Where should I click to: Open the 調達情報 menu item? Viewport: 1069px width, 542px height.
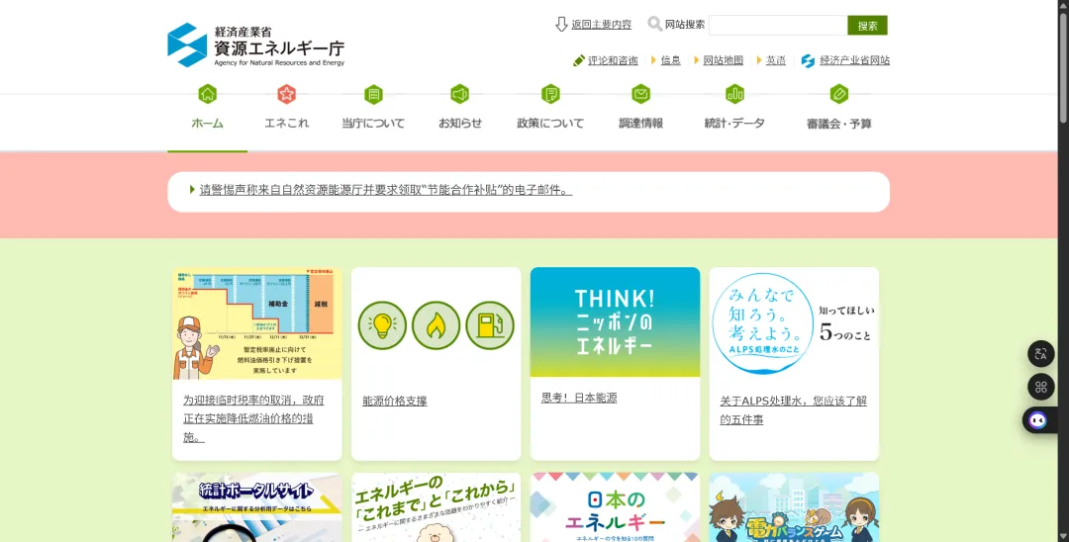coord(640,124)
